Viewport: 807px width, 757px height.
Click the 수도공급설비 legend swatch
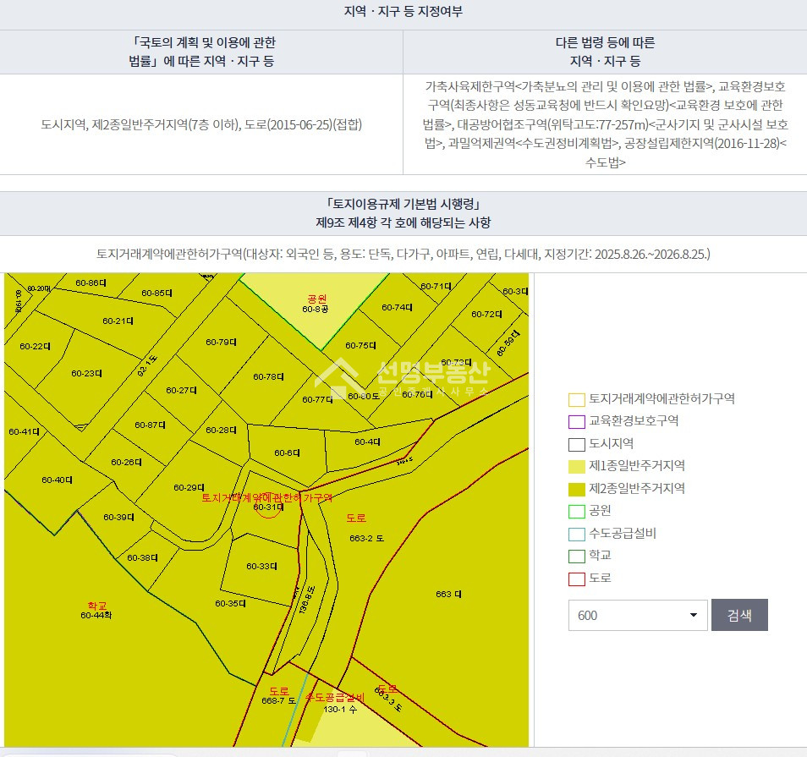pos(576,534)
